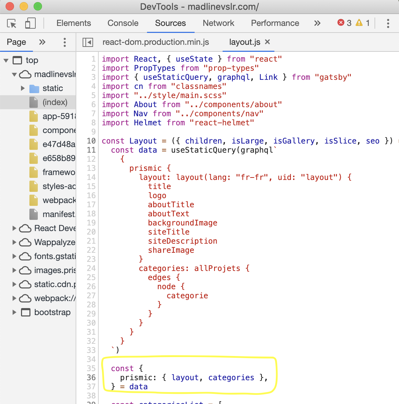Set breakpoint on line number 11
The image size is (399, 404).
(91, 150)
